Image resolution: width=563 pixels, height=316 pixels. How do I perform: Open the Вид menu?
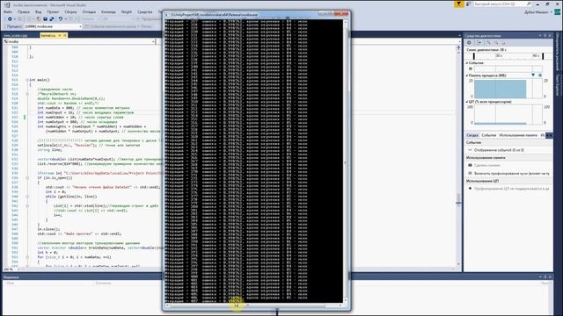(x=39, y=11)
